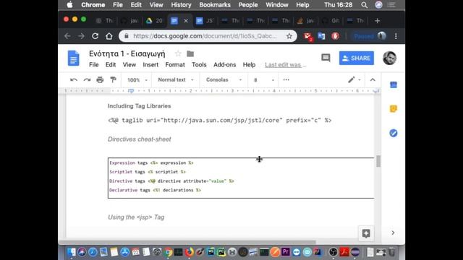
Task: Print the document using the printer icon
Action: coord(100,79)
